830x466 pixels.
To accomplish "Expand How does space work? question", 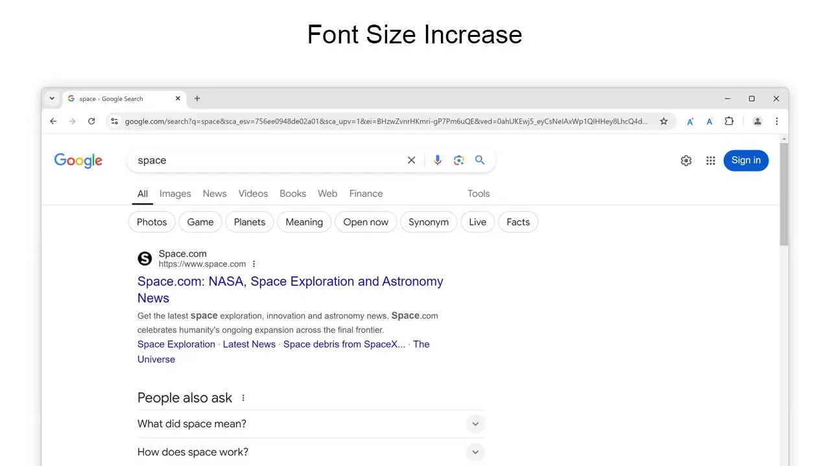I will pyautogui.click(x=311, y=452).
